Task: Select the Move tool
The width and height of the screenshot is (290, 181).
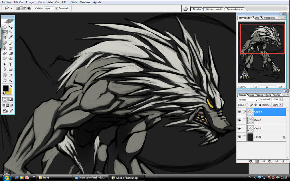Action: click(x=11, y=27)
